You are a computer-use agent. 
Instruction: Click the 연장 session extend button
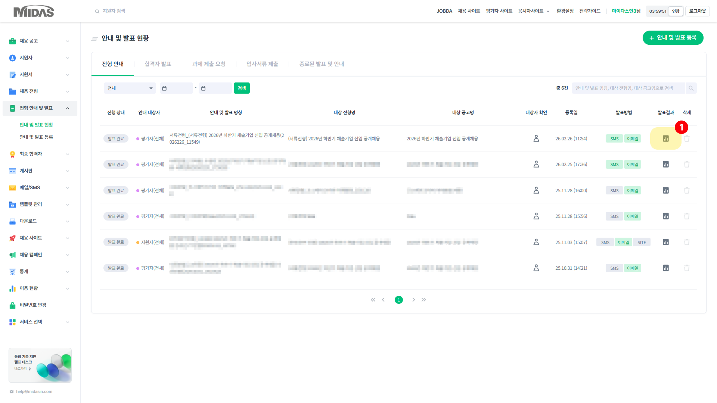[x=676, y=11]
